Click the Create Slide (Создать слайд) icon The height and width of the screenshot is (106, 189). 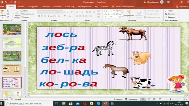17,12
